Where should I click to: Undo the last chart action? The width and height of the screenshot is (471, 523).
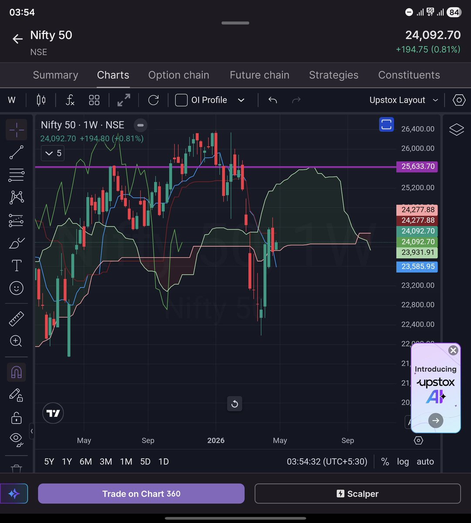[273, 100]
